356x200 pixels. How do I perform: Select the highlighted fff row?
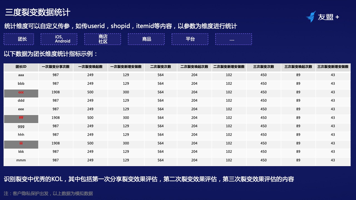21,118
